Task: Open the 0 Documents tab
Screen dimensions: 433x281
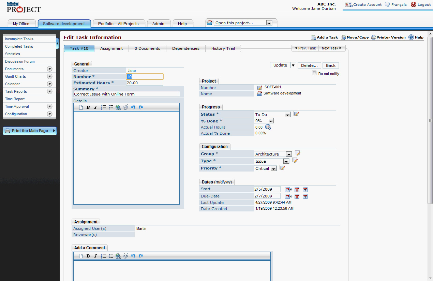Action: click(x=147, y=48)
